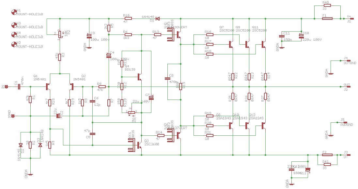Viewport: 358px width, 189px height.
Task: Click capacitor C8 470p symbol
Action: [168, 79]
